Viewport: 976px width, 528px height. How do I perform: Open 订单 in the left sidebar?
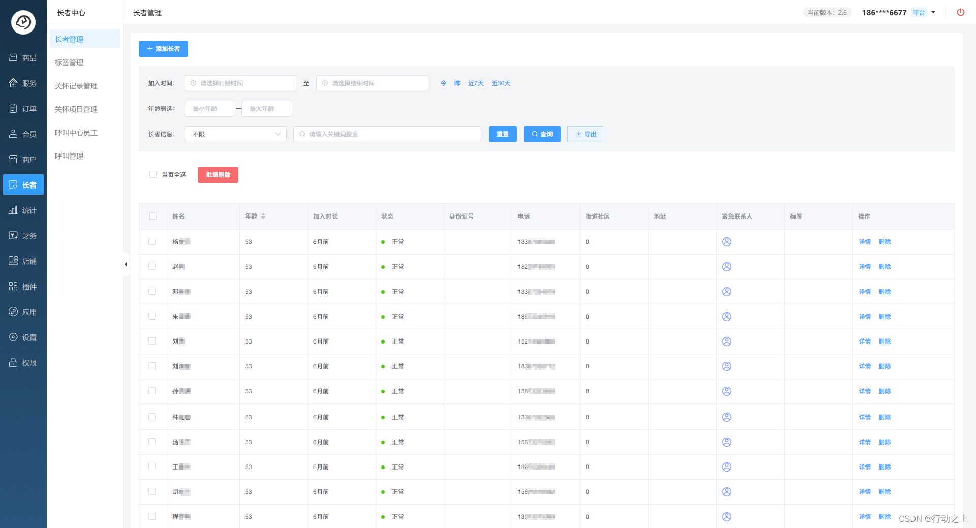(23, 109)
